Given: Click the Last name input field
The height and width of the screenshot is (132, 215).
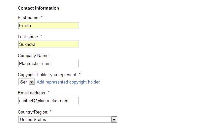Looking at the screenshot, I should tap(48, 45).
